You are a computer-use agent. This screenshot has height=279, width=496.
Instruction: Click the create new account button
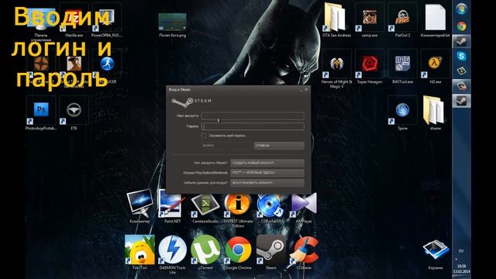(267, 163)
